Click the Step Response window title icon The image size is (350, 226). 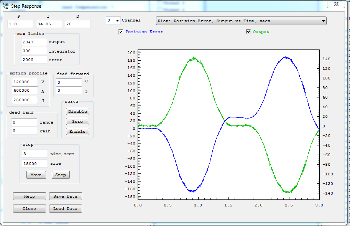[x=6, y=6]
